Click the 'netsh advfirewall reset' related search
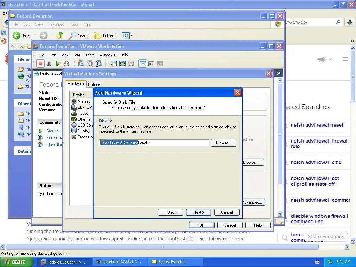 317,125
